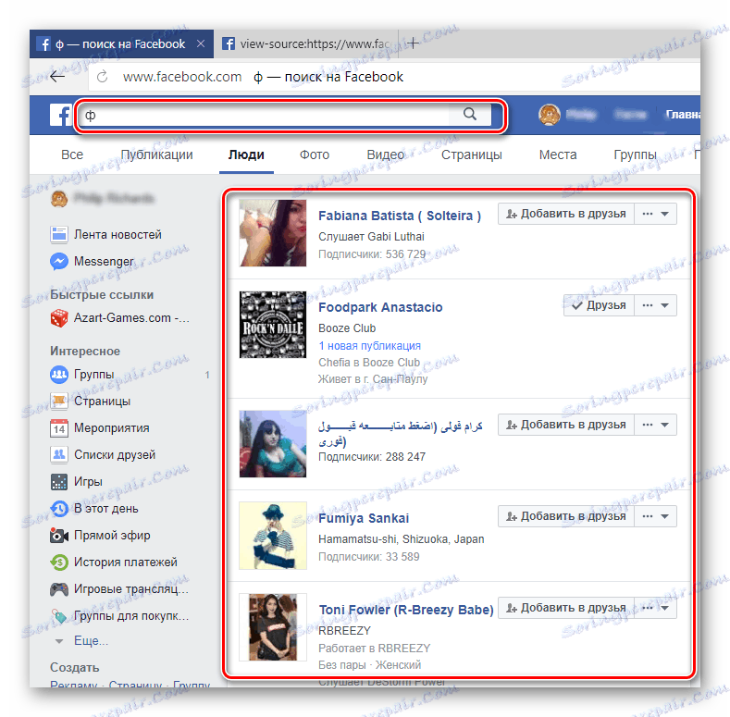
Task: Click the Arabic-named profile's photo
Action: (273, 444)
